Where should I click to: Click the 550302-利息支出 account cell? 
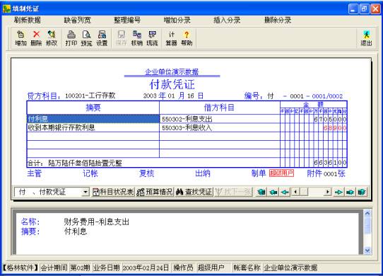coord(220,119)
